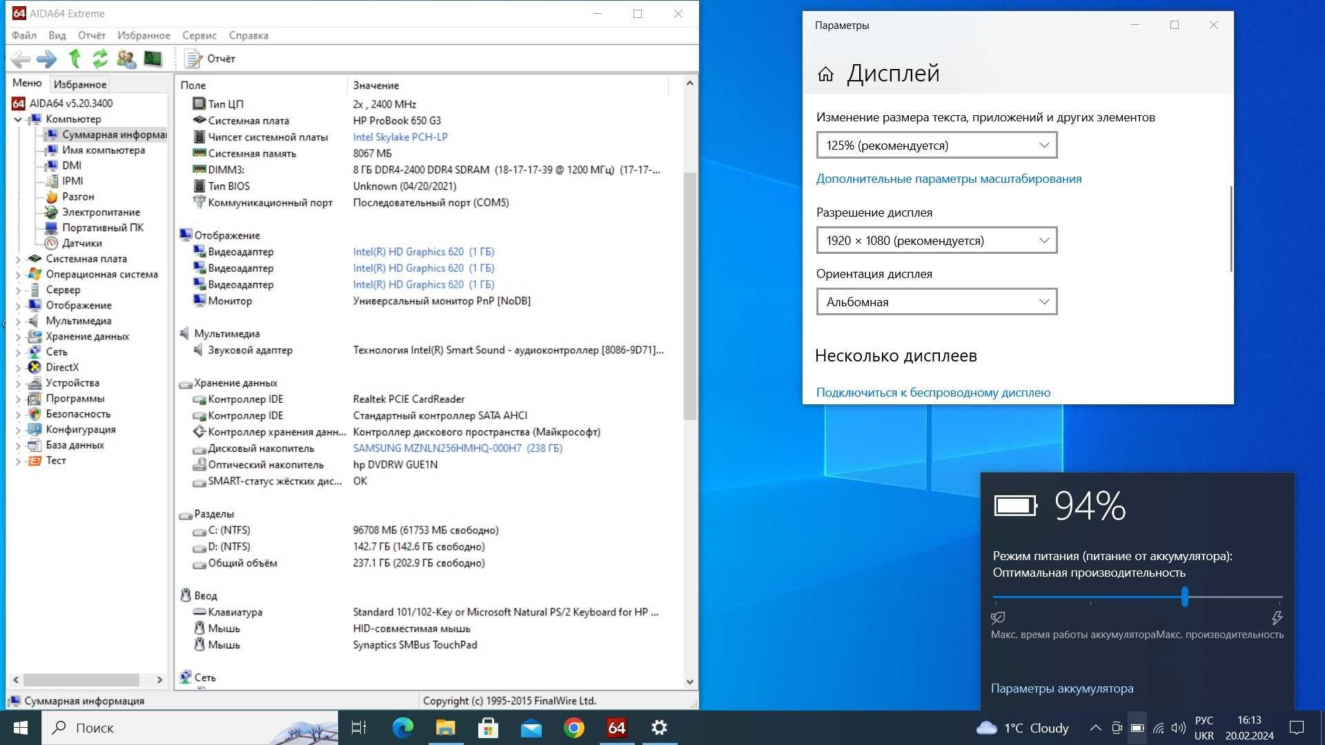Show hidden tray icons chevron

(1095, 728)
